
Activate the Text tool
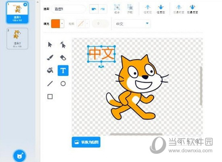pos(63,70)
